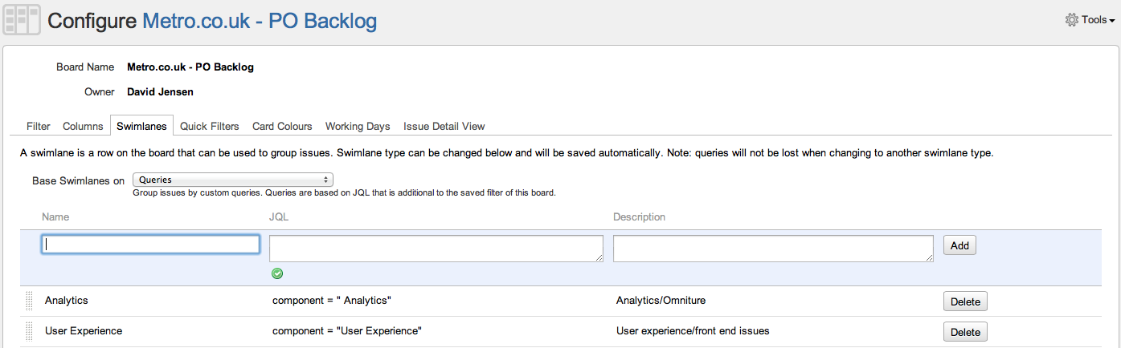Click the green JQL validation checkmark icon

coord(277,273)
